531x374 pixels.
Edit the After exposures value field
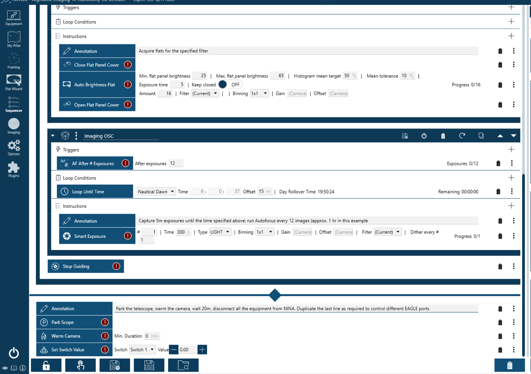[176, 163]
